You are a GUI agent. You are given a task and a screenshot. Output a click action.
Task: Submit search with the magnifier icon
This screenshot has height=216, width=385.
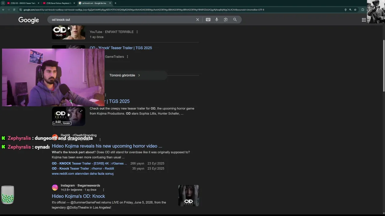(x=235, y=19)
